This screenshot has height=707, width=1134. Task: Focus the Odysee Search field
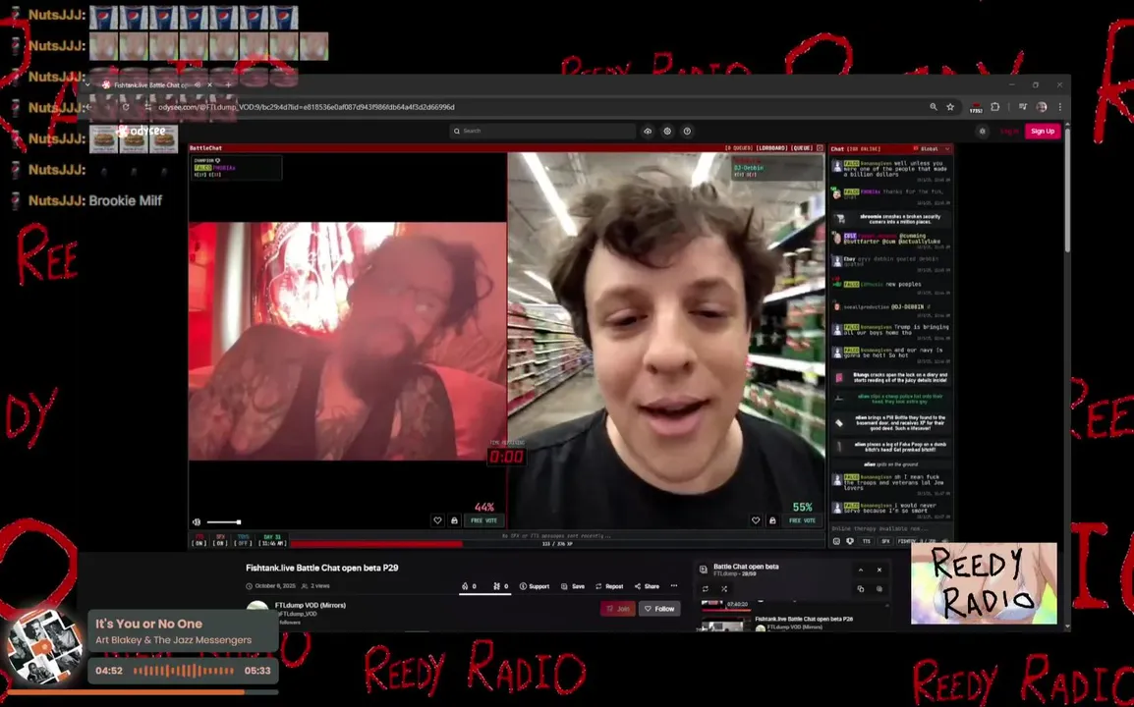pyautogui.click(x=542, y=131)
